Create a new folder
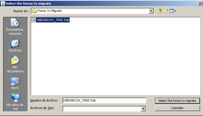Viewport: 203px width, 116px height. coord(166,11)
